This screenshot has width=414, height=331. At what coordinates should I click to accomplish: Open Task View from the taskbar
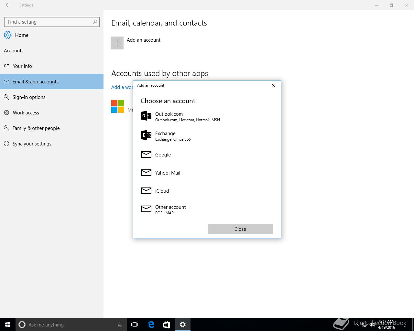tap(135, 325)
